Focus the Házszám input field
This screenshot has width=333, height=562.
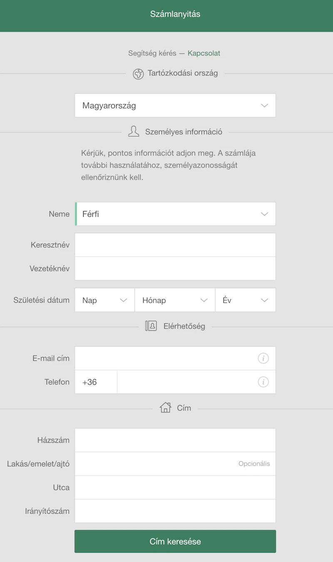tap(175, 440)
